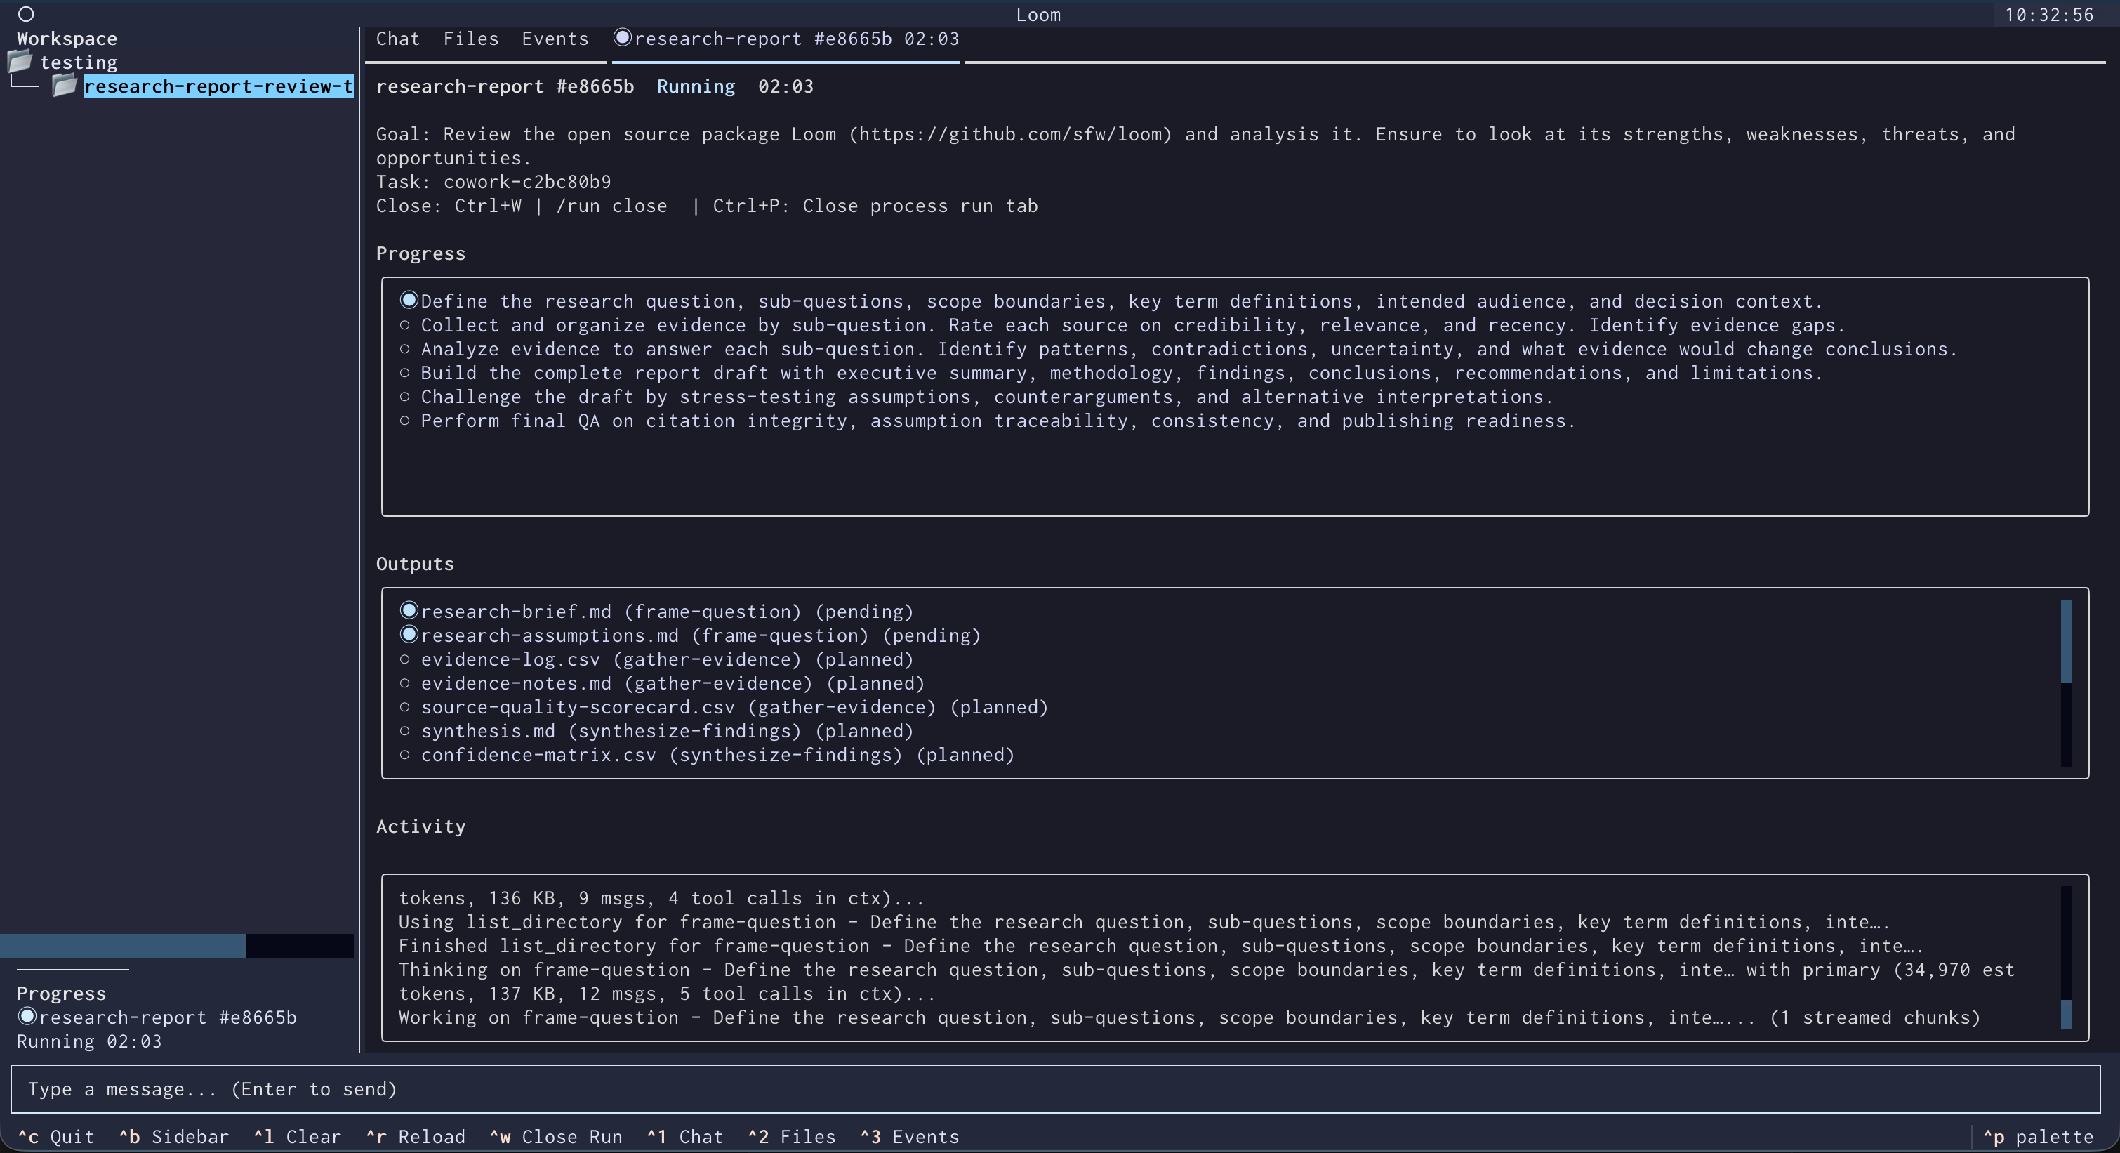2120x1153 pixels.
Task: Click the bullet beside 'Perform final QA' step
Action: pyautogui.click(x=405, y=421)
